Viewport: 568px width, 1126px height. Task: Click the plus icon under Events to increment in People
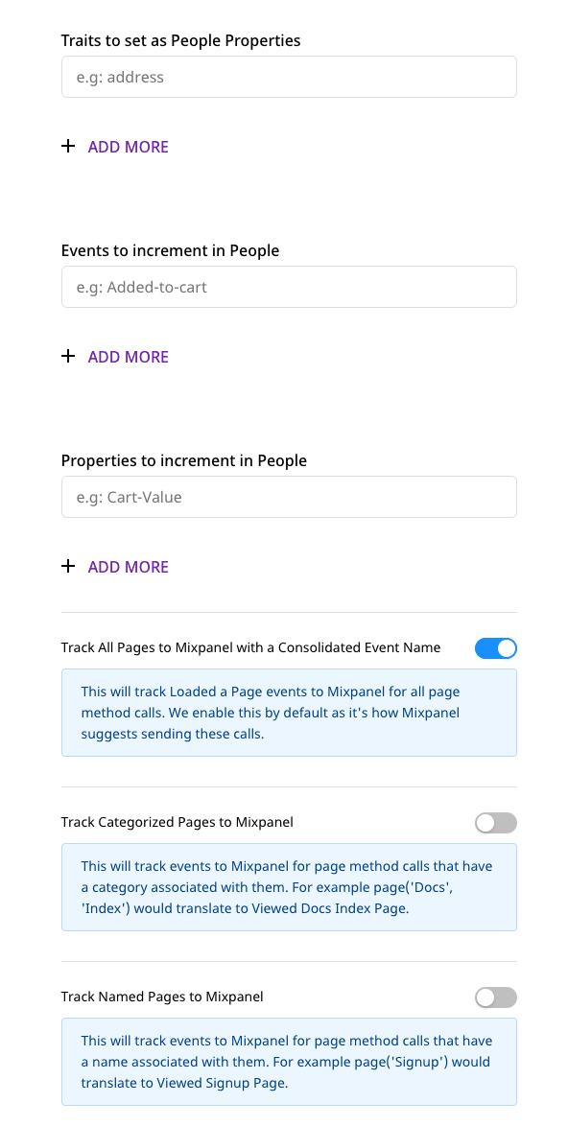click(x=68, y=356)
